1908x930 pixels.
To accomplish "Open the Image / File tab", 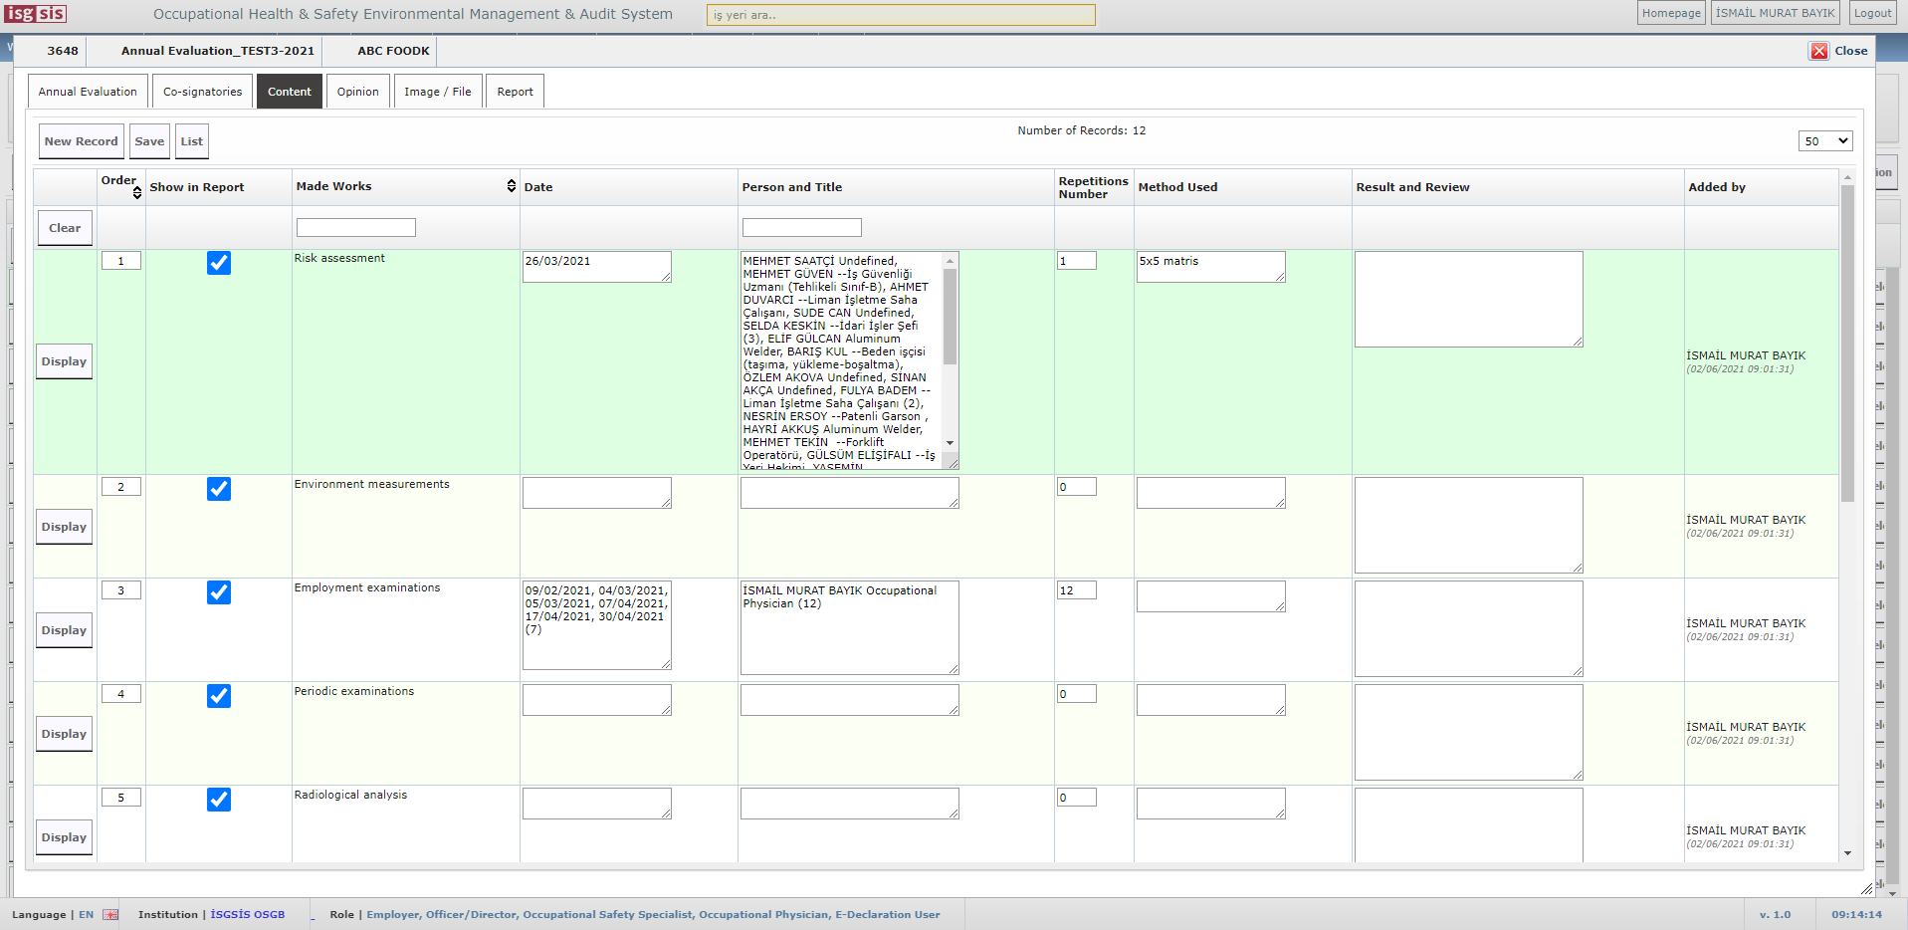I will pos(437,92).
